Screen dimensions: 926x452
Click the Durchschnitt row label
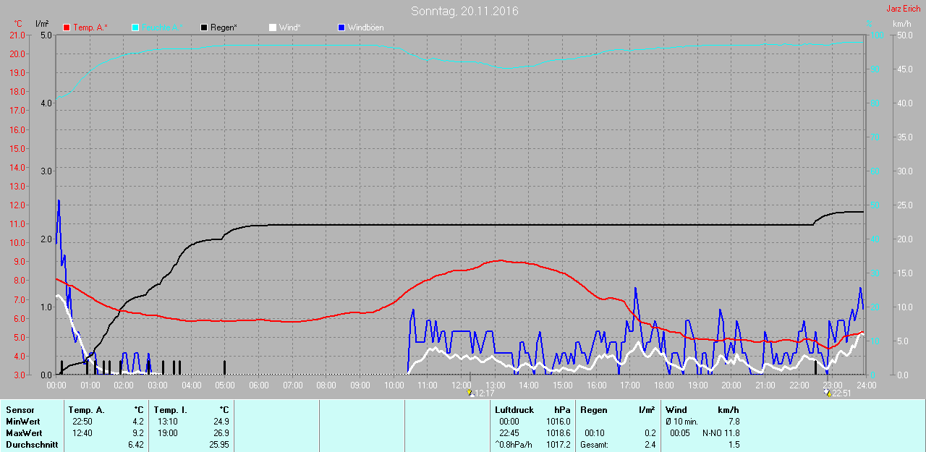tap(31, 445)
